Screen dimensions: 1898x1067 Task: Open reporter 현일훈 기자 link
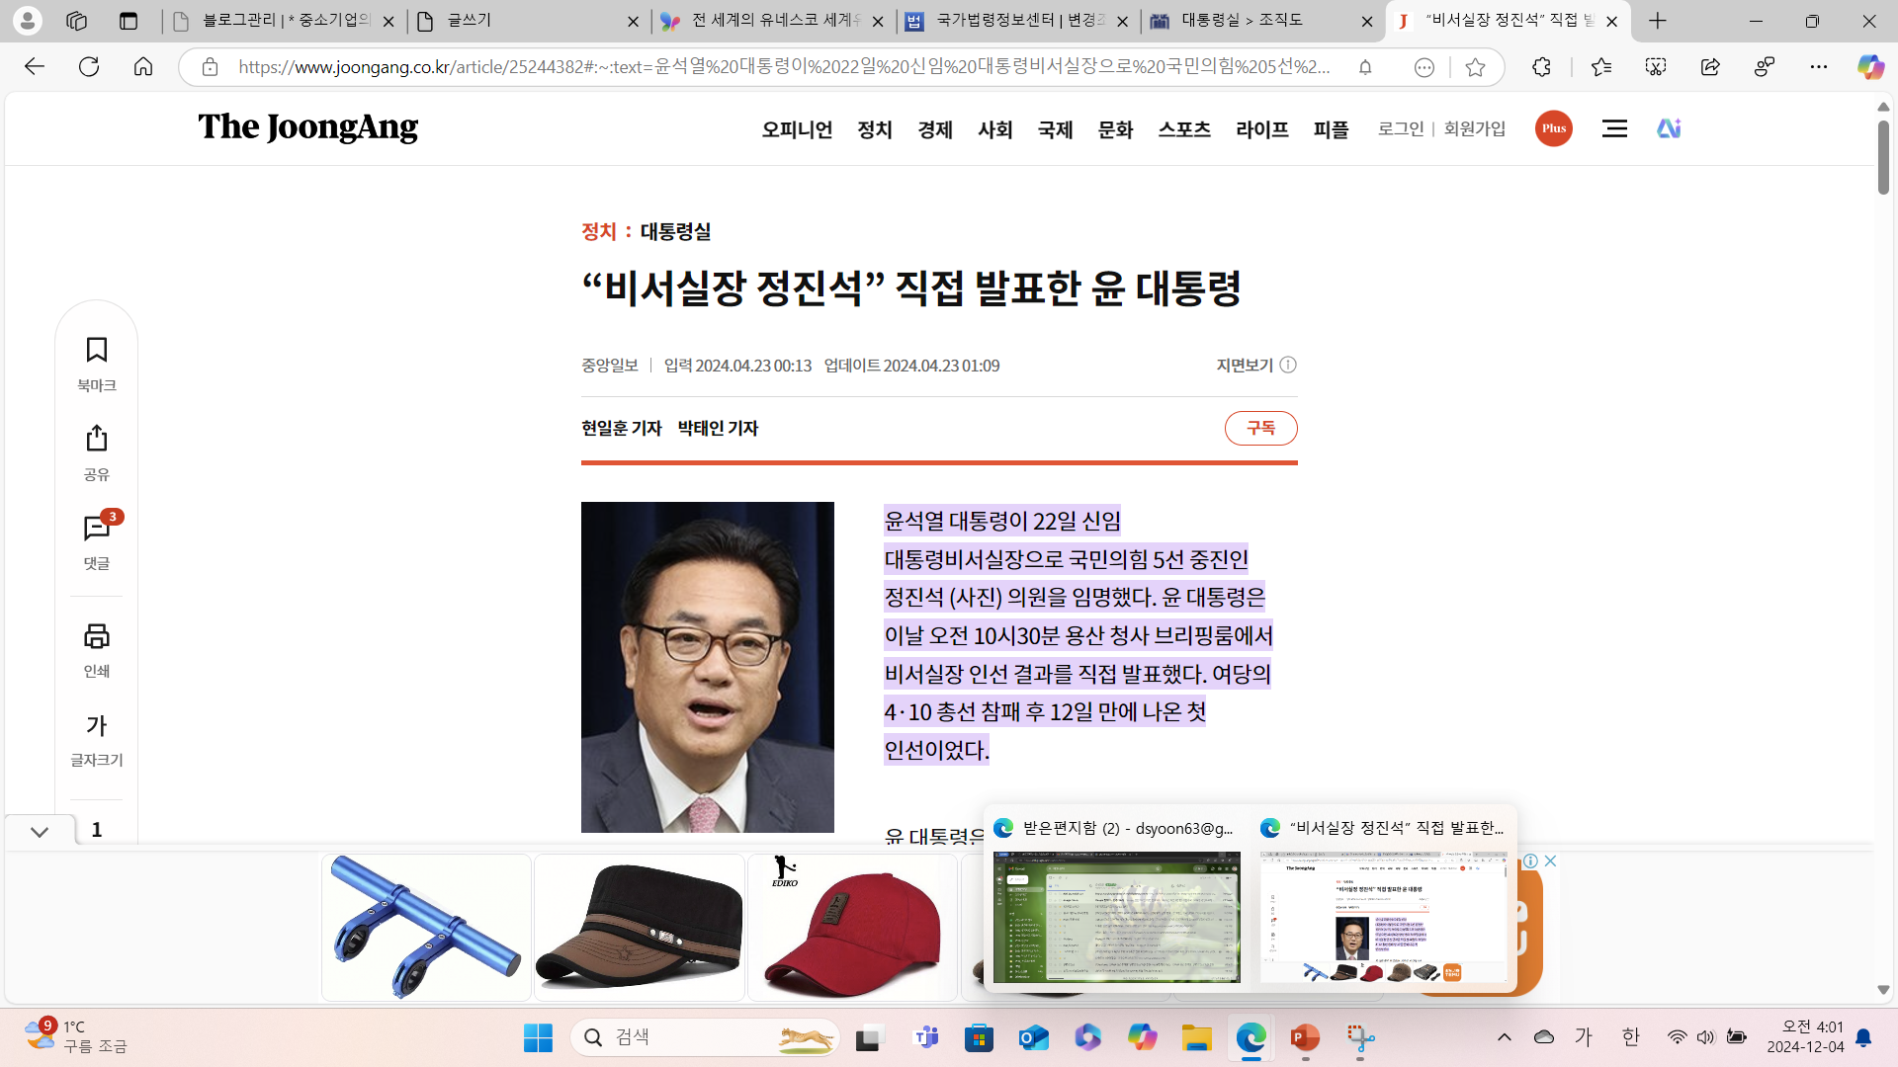coord(621,428)
